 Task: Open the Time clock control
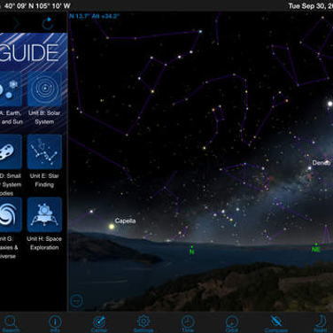(x=188, y=323)
